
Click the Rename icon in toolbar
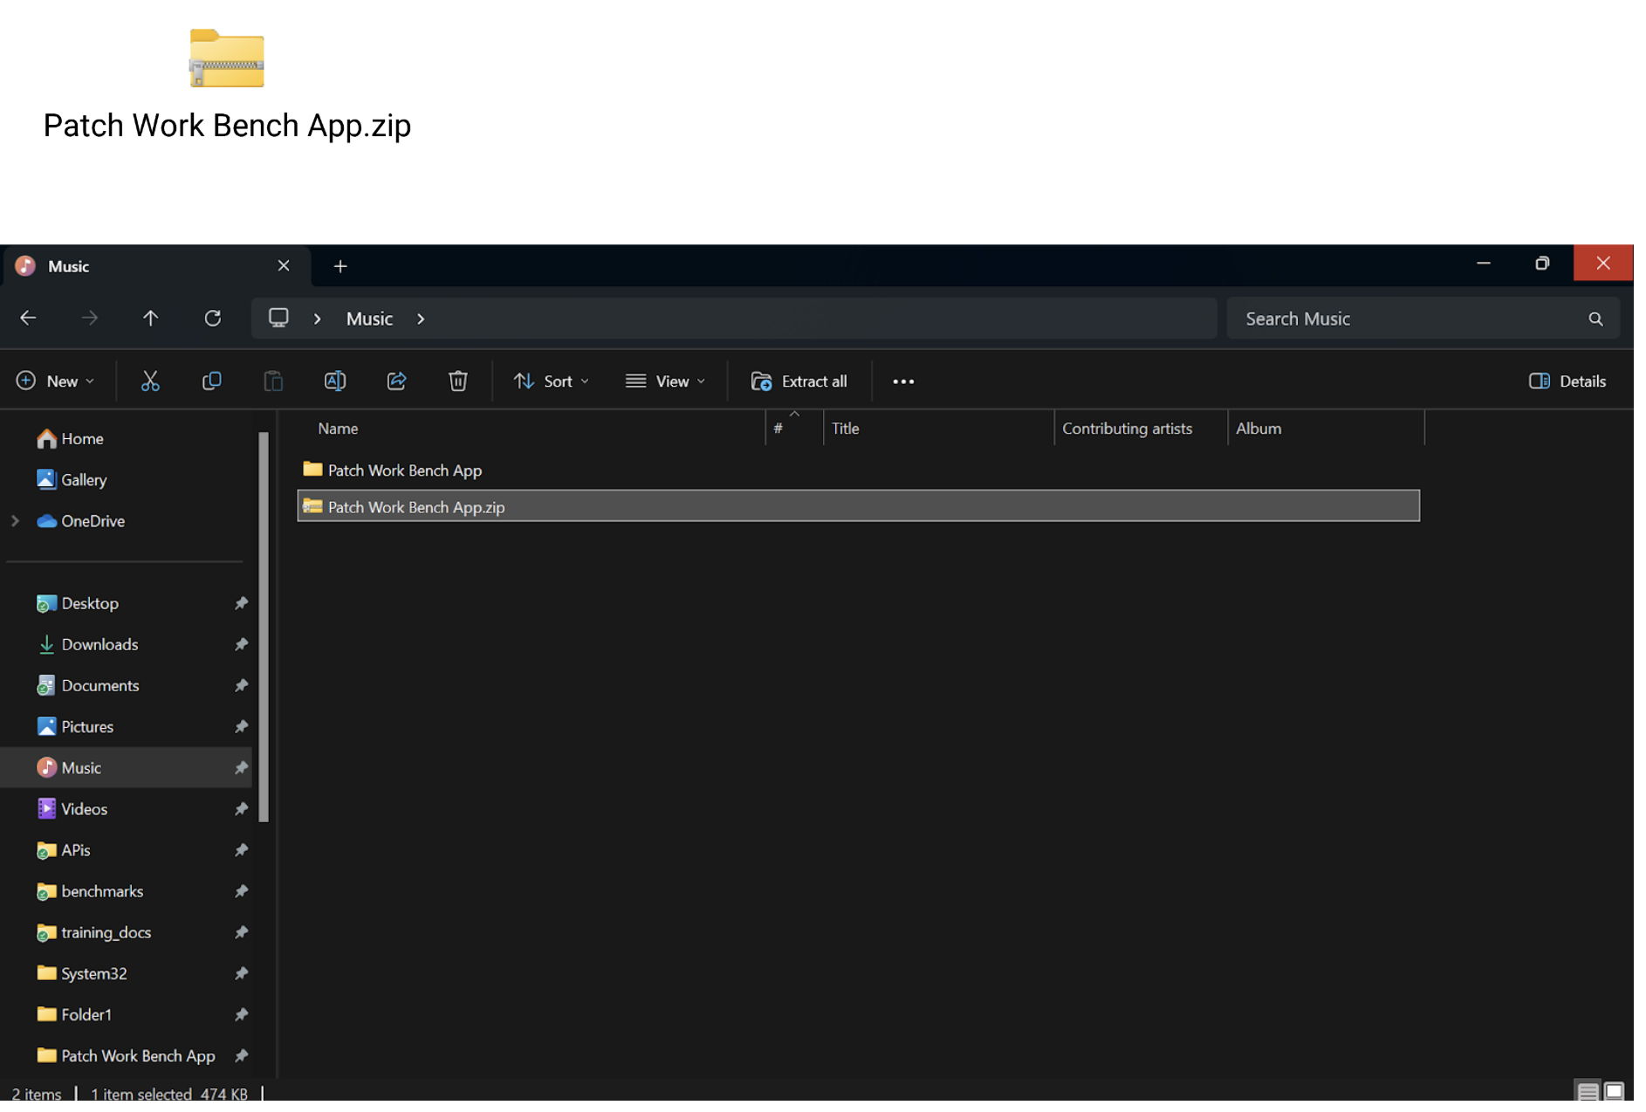334,381
